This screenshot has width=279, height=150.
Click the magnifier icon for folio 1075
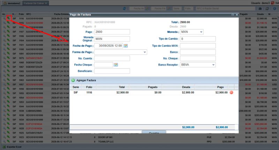tap(4, 58)
